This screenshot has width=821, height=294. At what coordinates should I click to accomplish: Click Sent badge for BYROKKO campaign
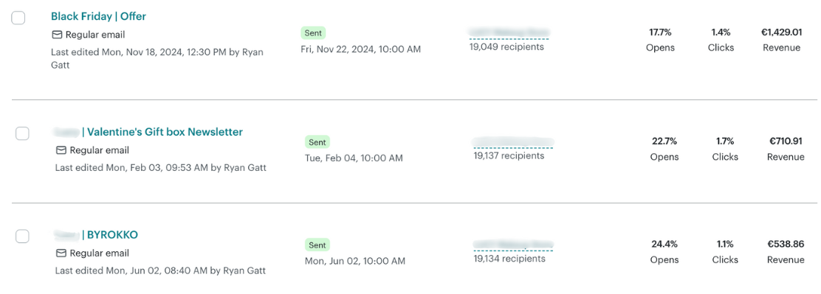(x=317, y=245)
